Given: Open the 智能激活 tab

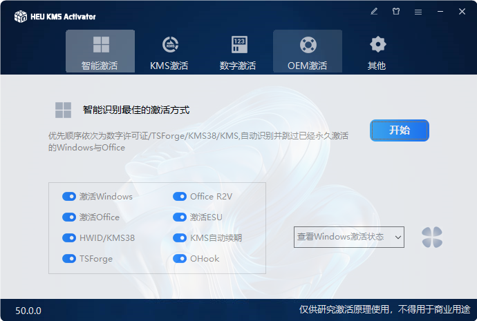Looking at the screenshot, I should (x=100, y=51).
